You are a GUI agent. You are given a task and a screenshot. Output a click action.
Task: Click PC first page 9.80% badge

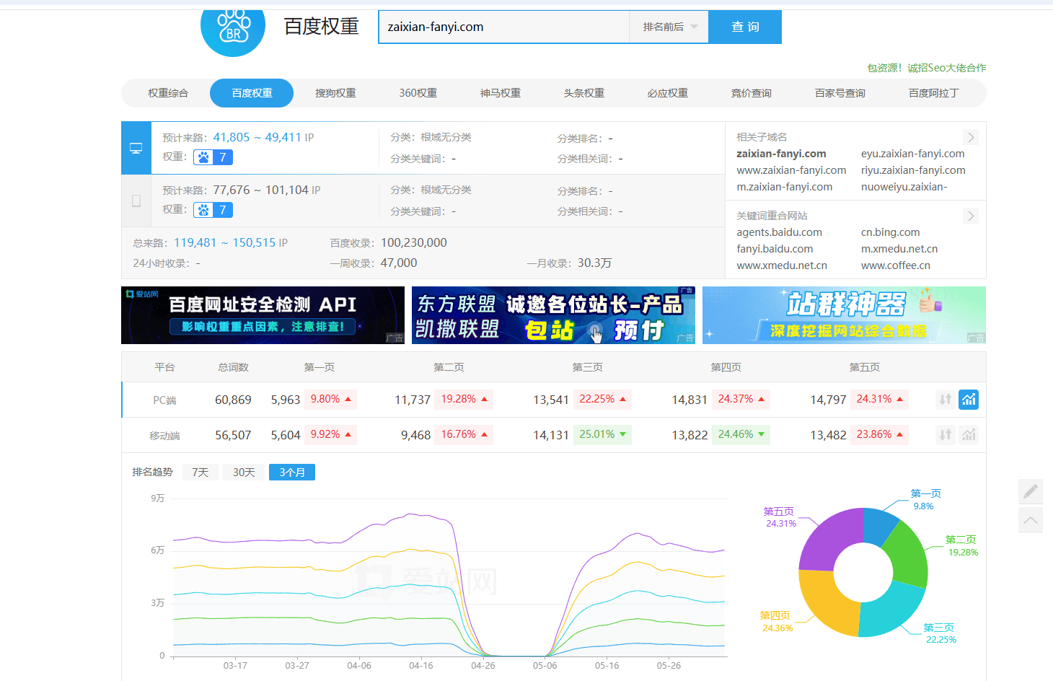click(x=331, y=400)
